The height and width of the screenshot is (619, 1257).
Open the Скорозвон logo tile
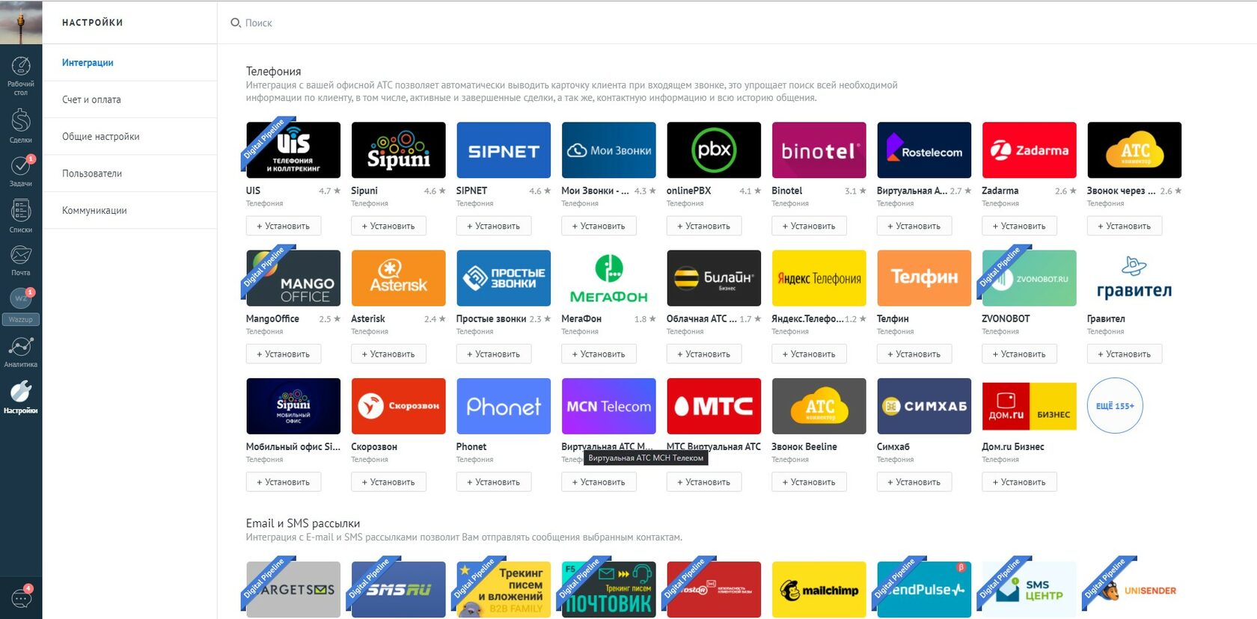(x=398, y=406)
